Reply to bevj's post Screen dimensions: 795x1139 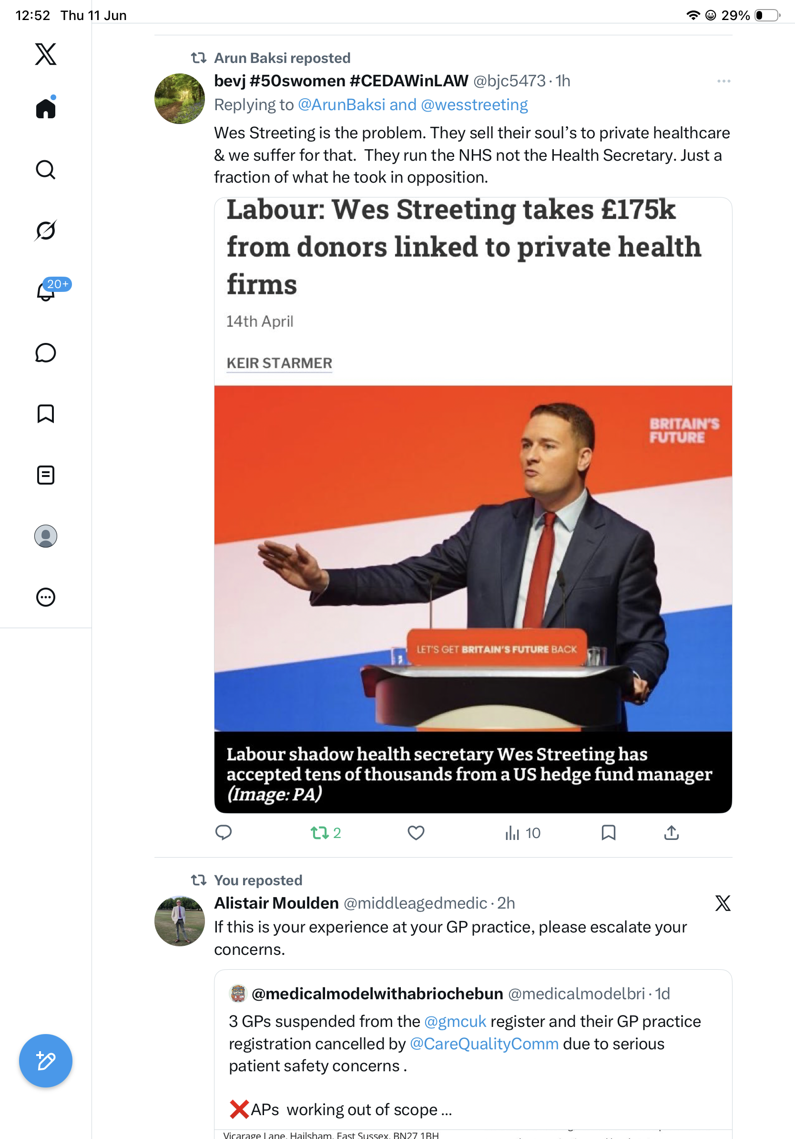[224, 832]
